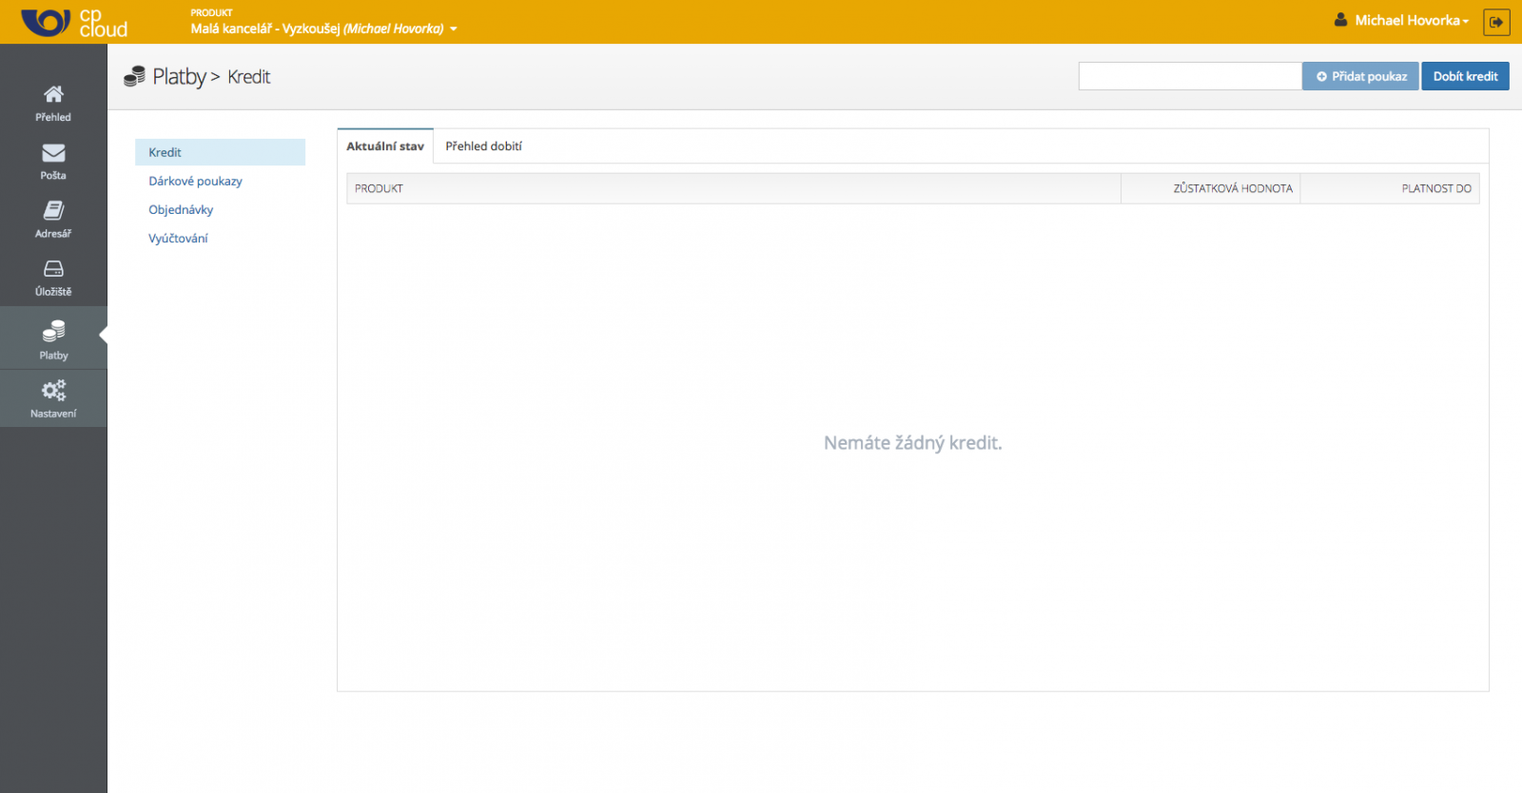The image size is (1522, 793).
Task: Open Objednávky in the submenu
Action: click(x=181, y=209)
